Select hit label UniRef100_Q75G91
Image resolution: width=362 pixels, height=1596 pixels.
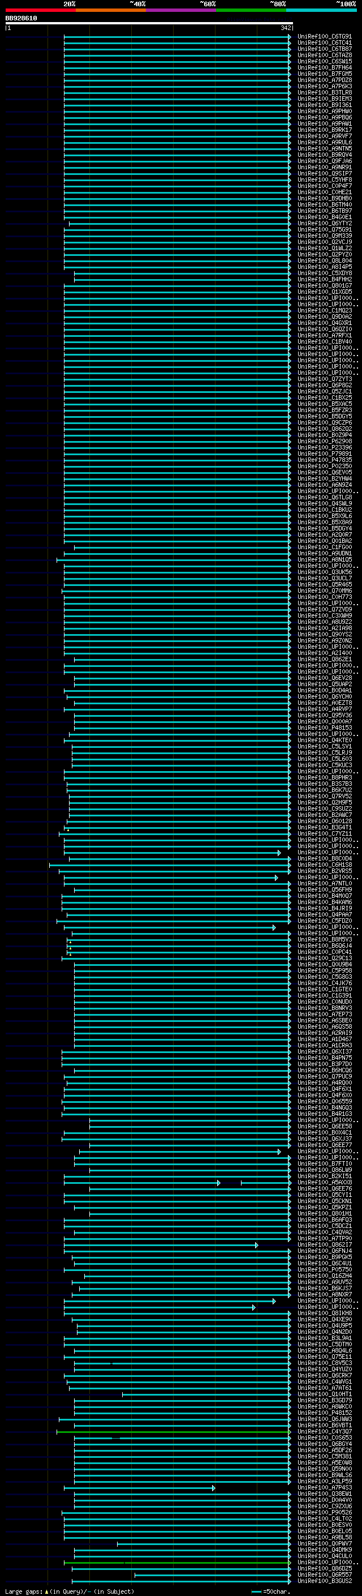point(324,230)
